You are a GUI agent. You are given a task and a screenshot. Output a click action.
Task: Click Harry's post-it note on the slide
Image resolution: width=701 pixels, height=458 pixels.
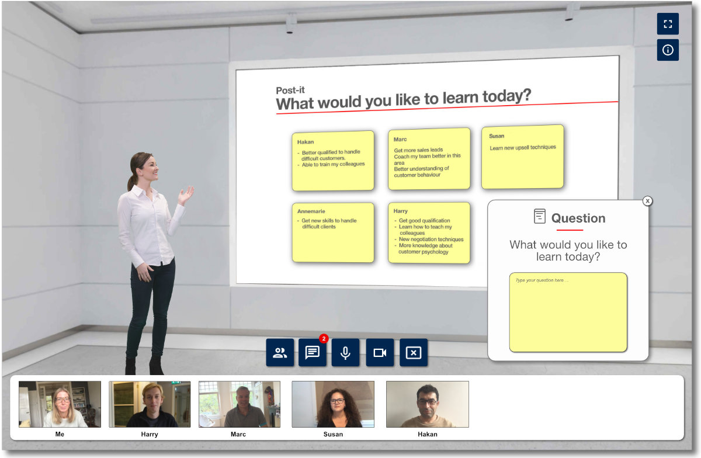[x=429, y=233]
